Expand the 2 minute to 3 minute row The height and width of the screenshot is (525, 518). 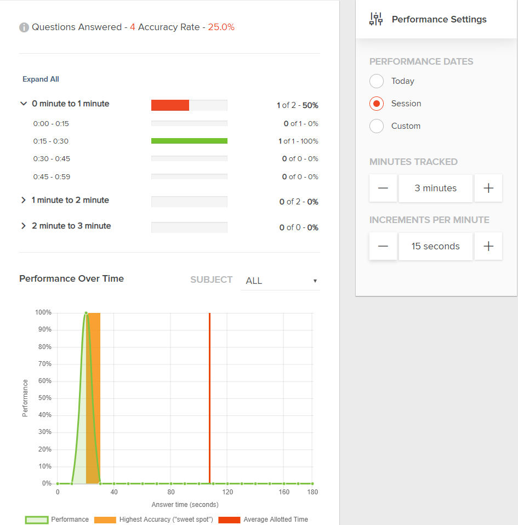24,226
